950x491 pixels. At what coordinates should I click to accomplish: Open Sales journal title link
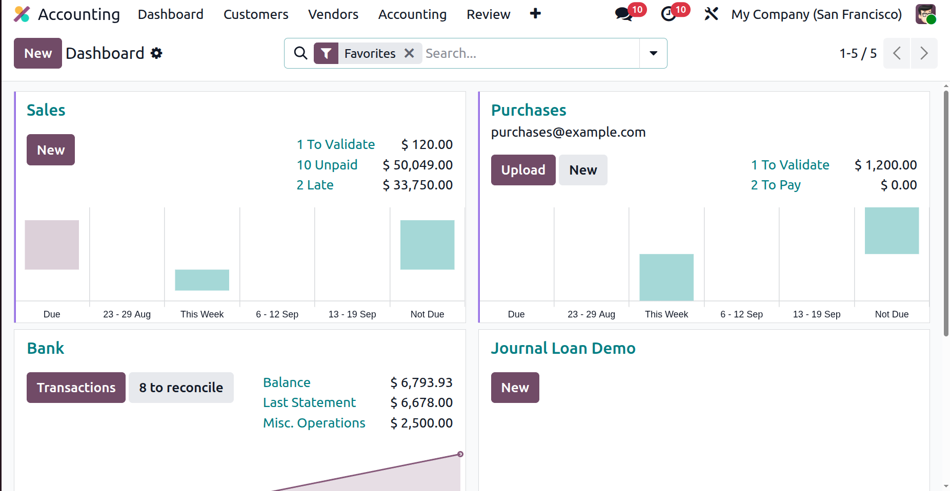tap(46, 110)
